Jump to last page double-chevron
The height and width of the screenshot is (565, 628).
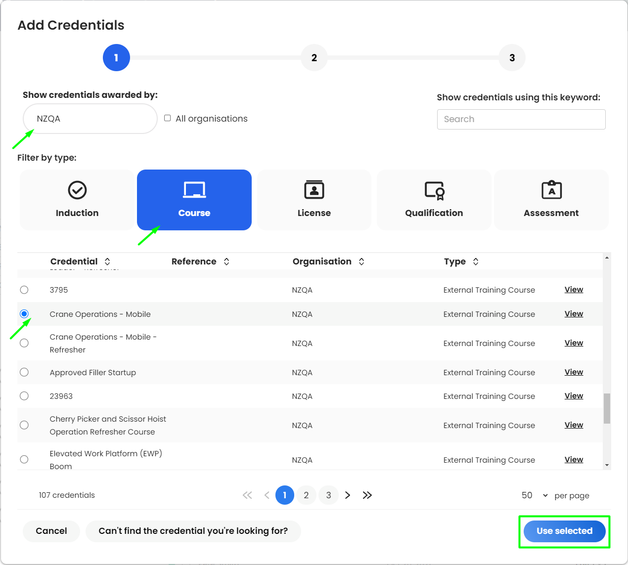(367, 495)
